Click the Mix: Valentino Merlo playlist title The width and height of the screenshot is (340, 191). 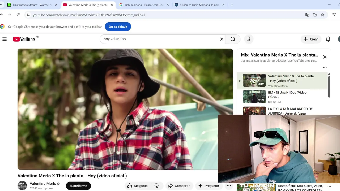tap(279, 55)
